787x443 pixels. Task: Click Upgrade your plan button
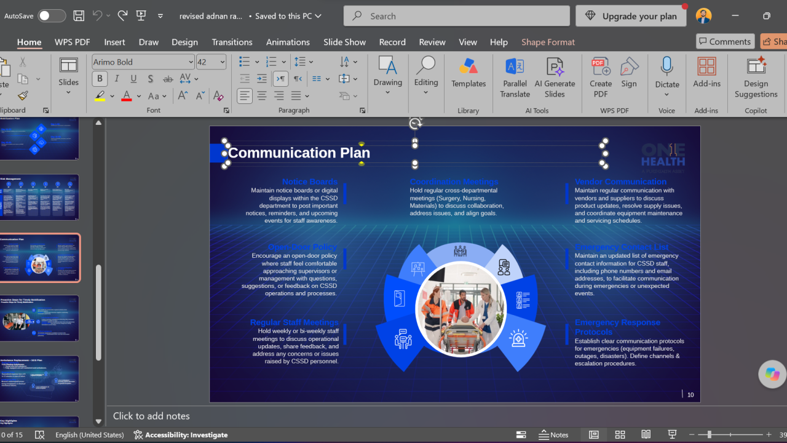(x=631, y=16)
